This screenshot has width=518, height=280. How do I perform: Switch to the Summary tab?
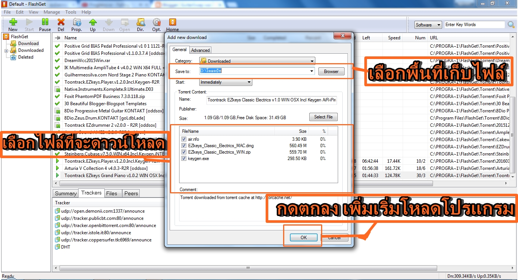click(x=66, y=193)
